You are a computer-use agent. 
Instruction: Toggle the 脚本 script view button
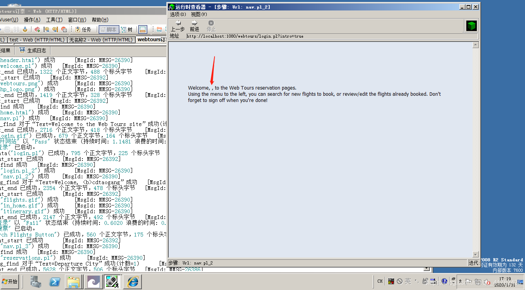109,29
